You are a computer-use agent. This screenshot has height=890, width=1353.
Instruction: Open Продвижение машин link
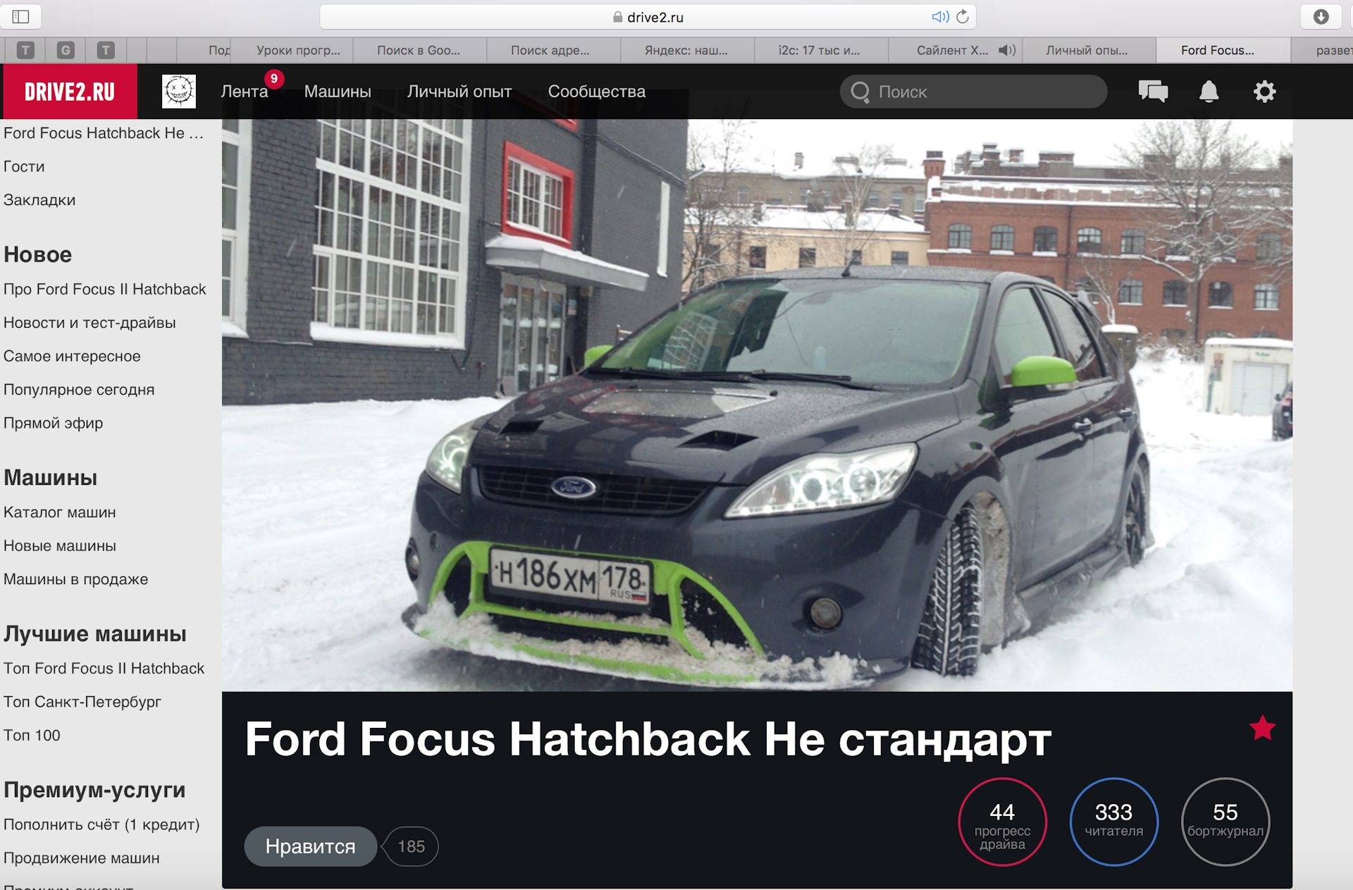click(x=82, y=858)
